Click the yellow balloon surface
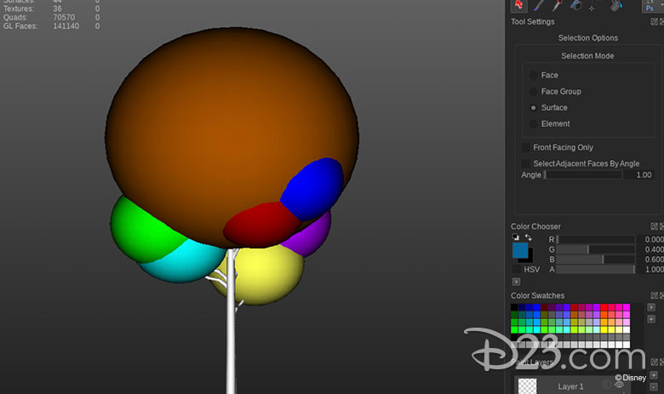Viewport: 664px width, 394px height. [266, 275]
